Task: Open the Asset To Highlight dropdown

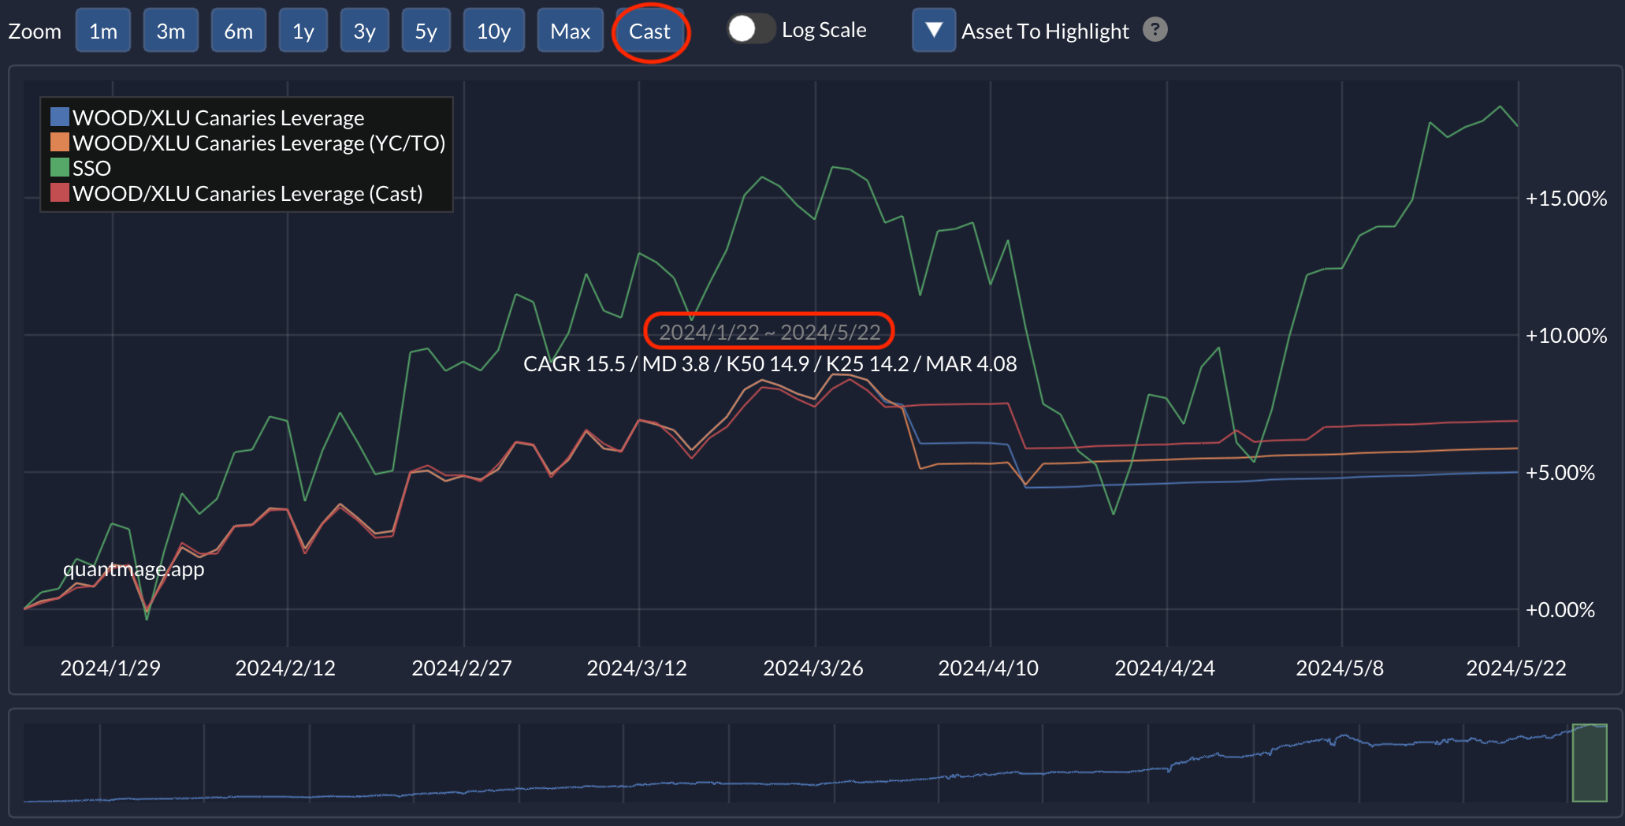Action: coord(934,30)
